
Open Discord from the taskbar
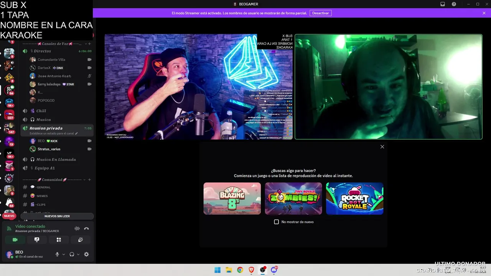point(274,270)
